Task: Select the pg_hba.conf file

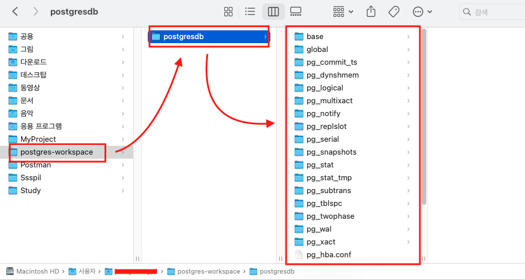Action: pyautogui.click(x=352, y=254)
